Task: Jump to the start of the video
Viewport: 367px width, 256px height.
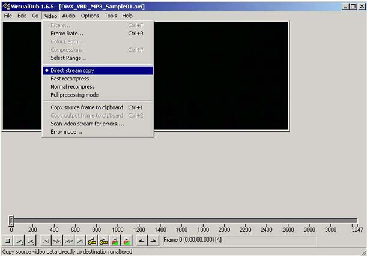Action: (46, 240)
